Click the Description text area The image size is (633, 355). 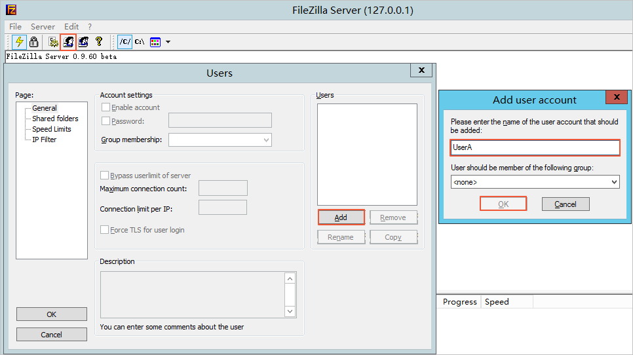pos(193,295)
